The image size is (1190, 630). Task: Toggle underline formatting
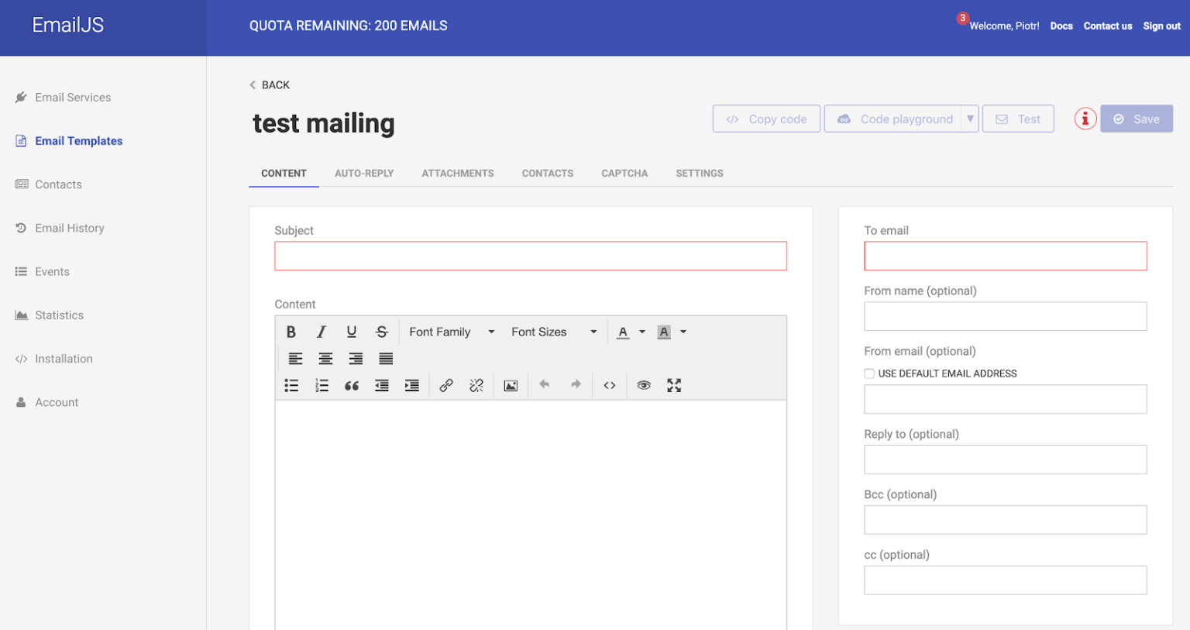click(351, 332)
